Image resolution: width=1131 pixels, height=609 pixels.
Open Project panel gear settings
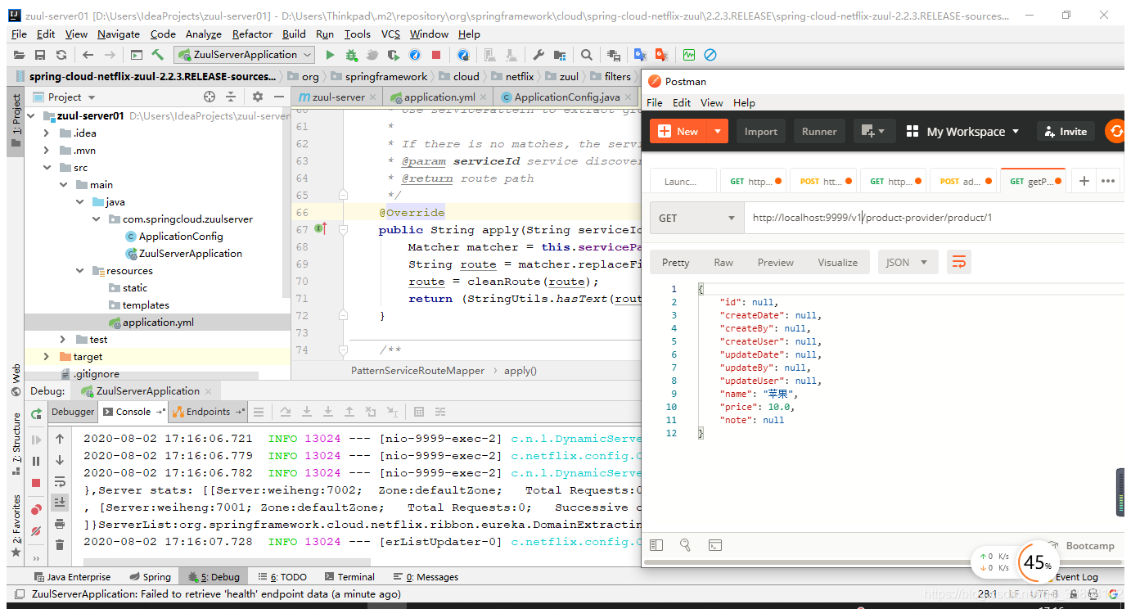pyautogui.click(x=258, y=97)
